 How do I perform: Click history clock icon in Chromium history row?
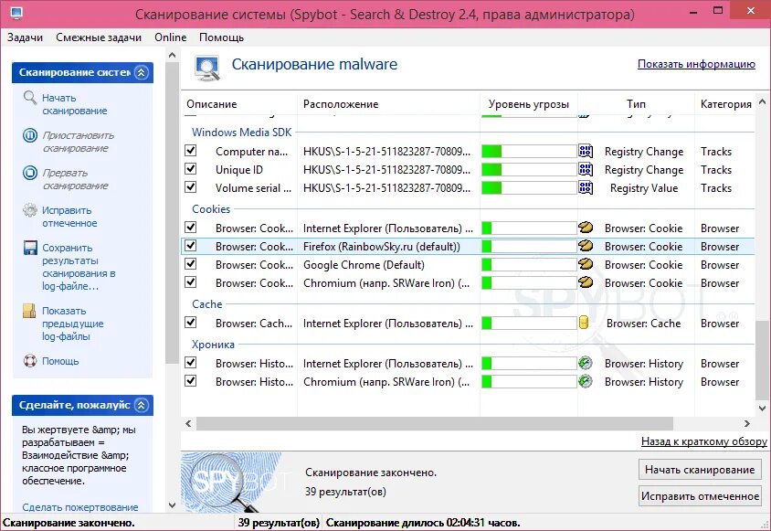(586, 381)
